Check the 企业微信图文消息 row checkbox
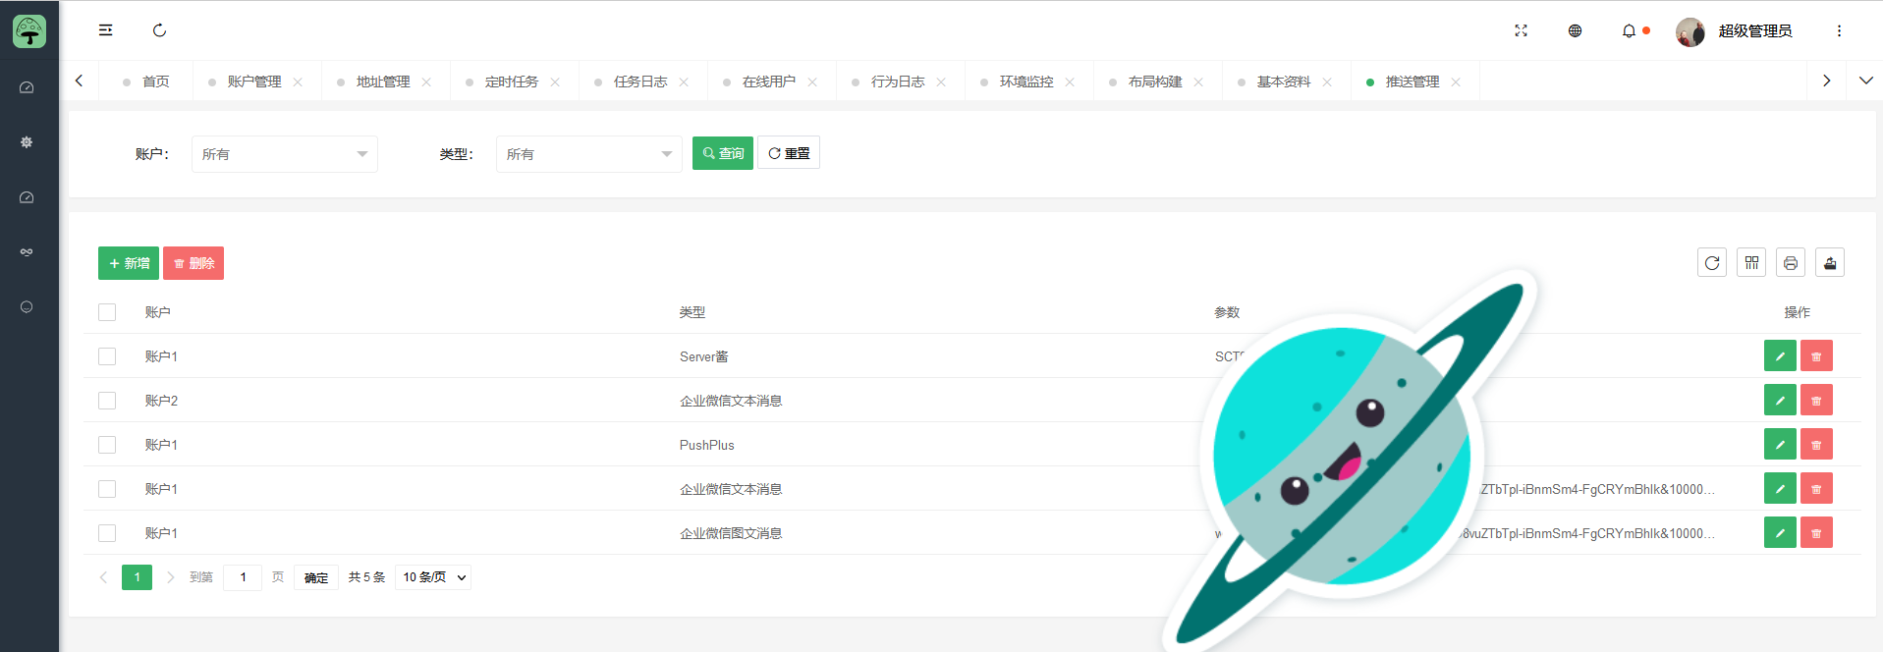 click(107, 533)
